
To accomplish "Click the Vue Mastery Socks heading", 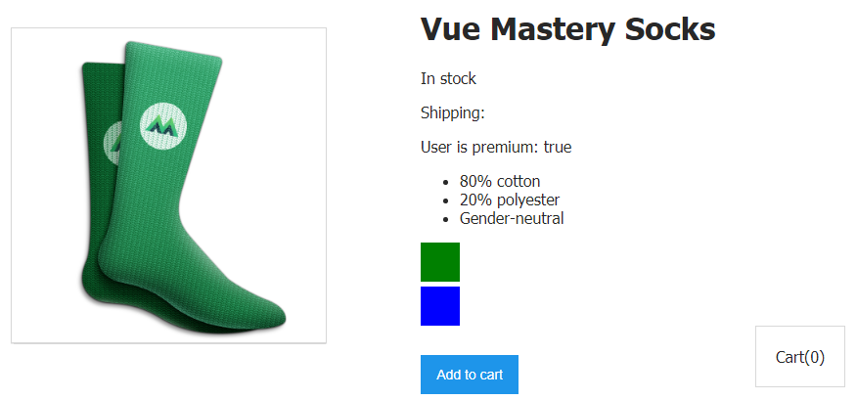I will click(x=567, y=29).
